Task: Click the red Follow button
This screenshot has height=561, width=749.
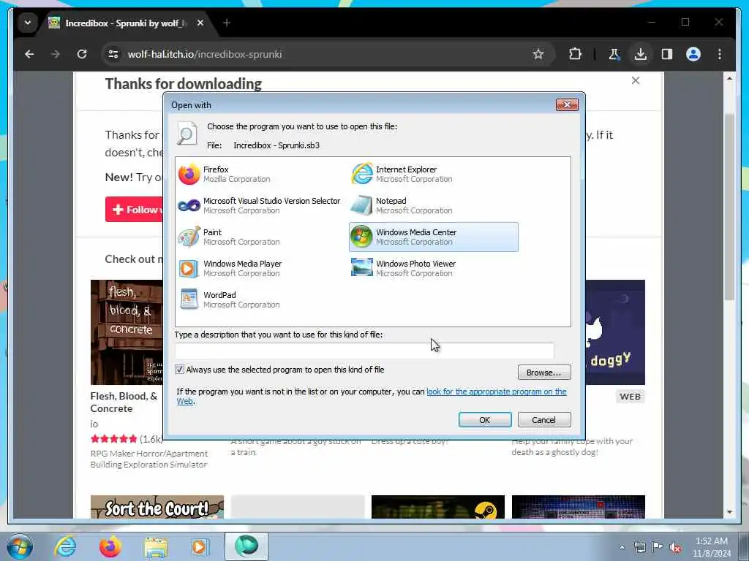Action: tap(135, 210)
